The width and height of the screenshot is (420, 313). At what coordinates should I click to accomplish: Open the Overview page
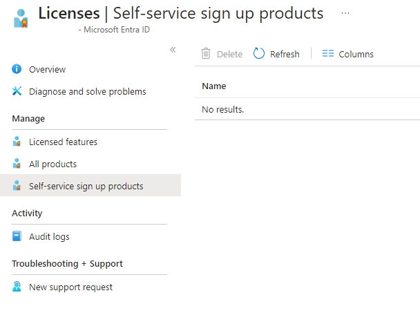[x=47, y=69]
